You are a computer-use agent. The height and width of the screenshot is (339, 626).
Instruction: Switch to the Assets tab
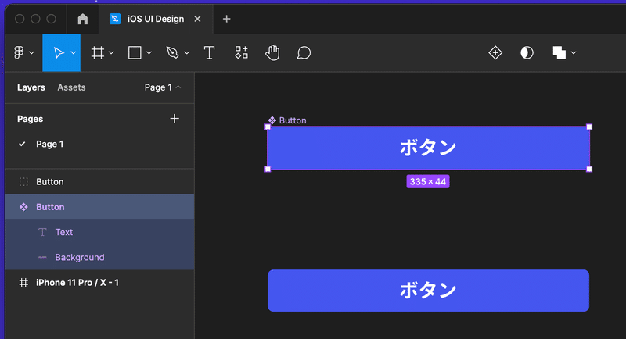71,87
